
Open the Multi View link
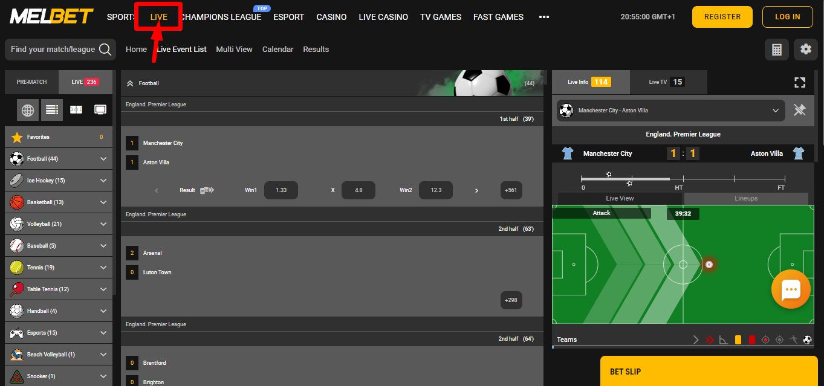click(235, 50)
